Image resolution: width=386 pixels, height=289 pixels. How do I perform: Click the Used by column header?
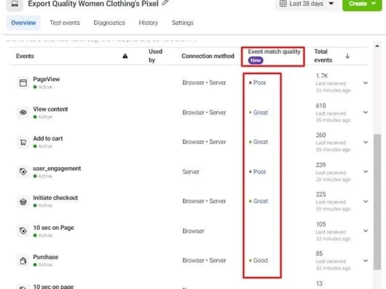click(155, 56)
